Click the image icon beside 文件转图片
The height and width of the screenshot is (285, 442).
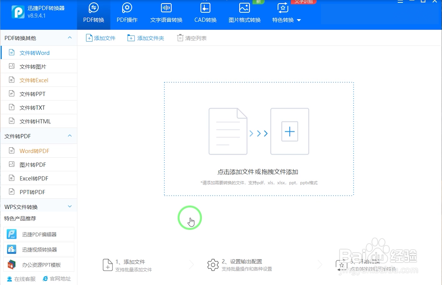[12, 66]
